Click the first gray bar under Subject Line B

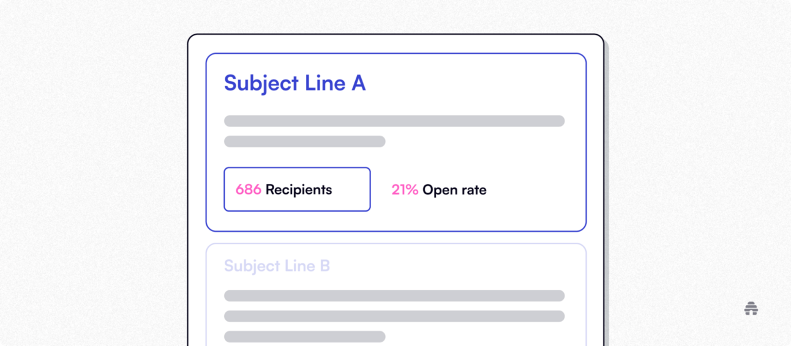pos(394,296)
